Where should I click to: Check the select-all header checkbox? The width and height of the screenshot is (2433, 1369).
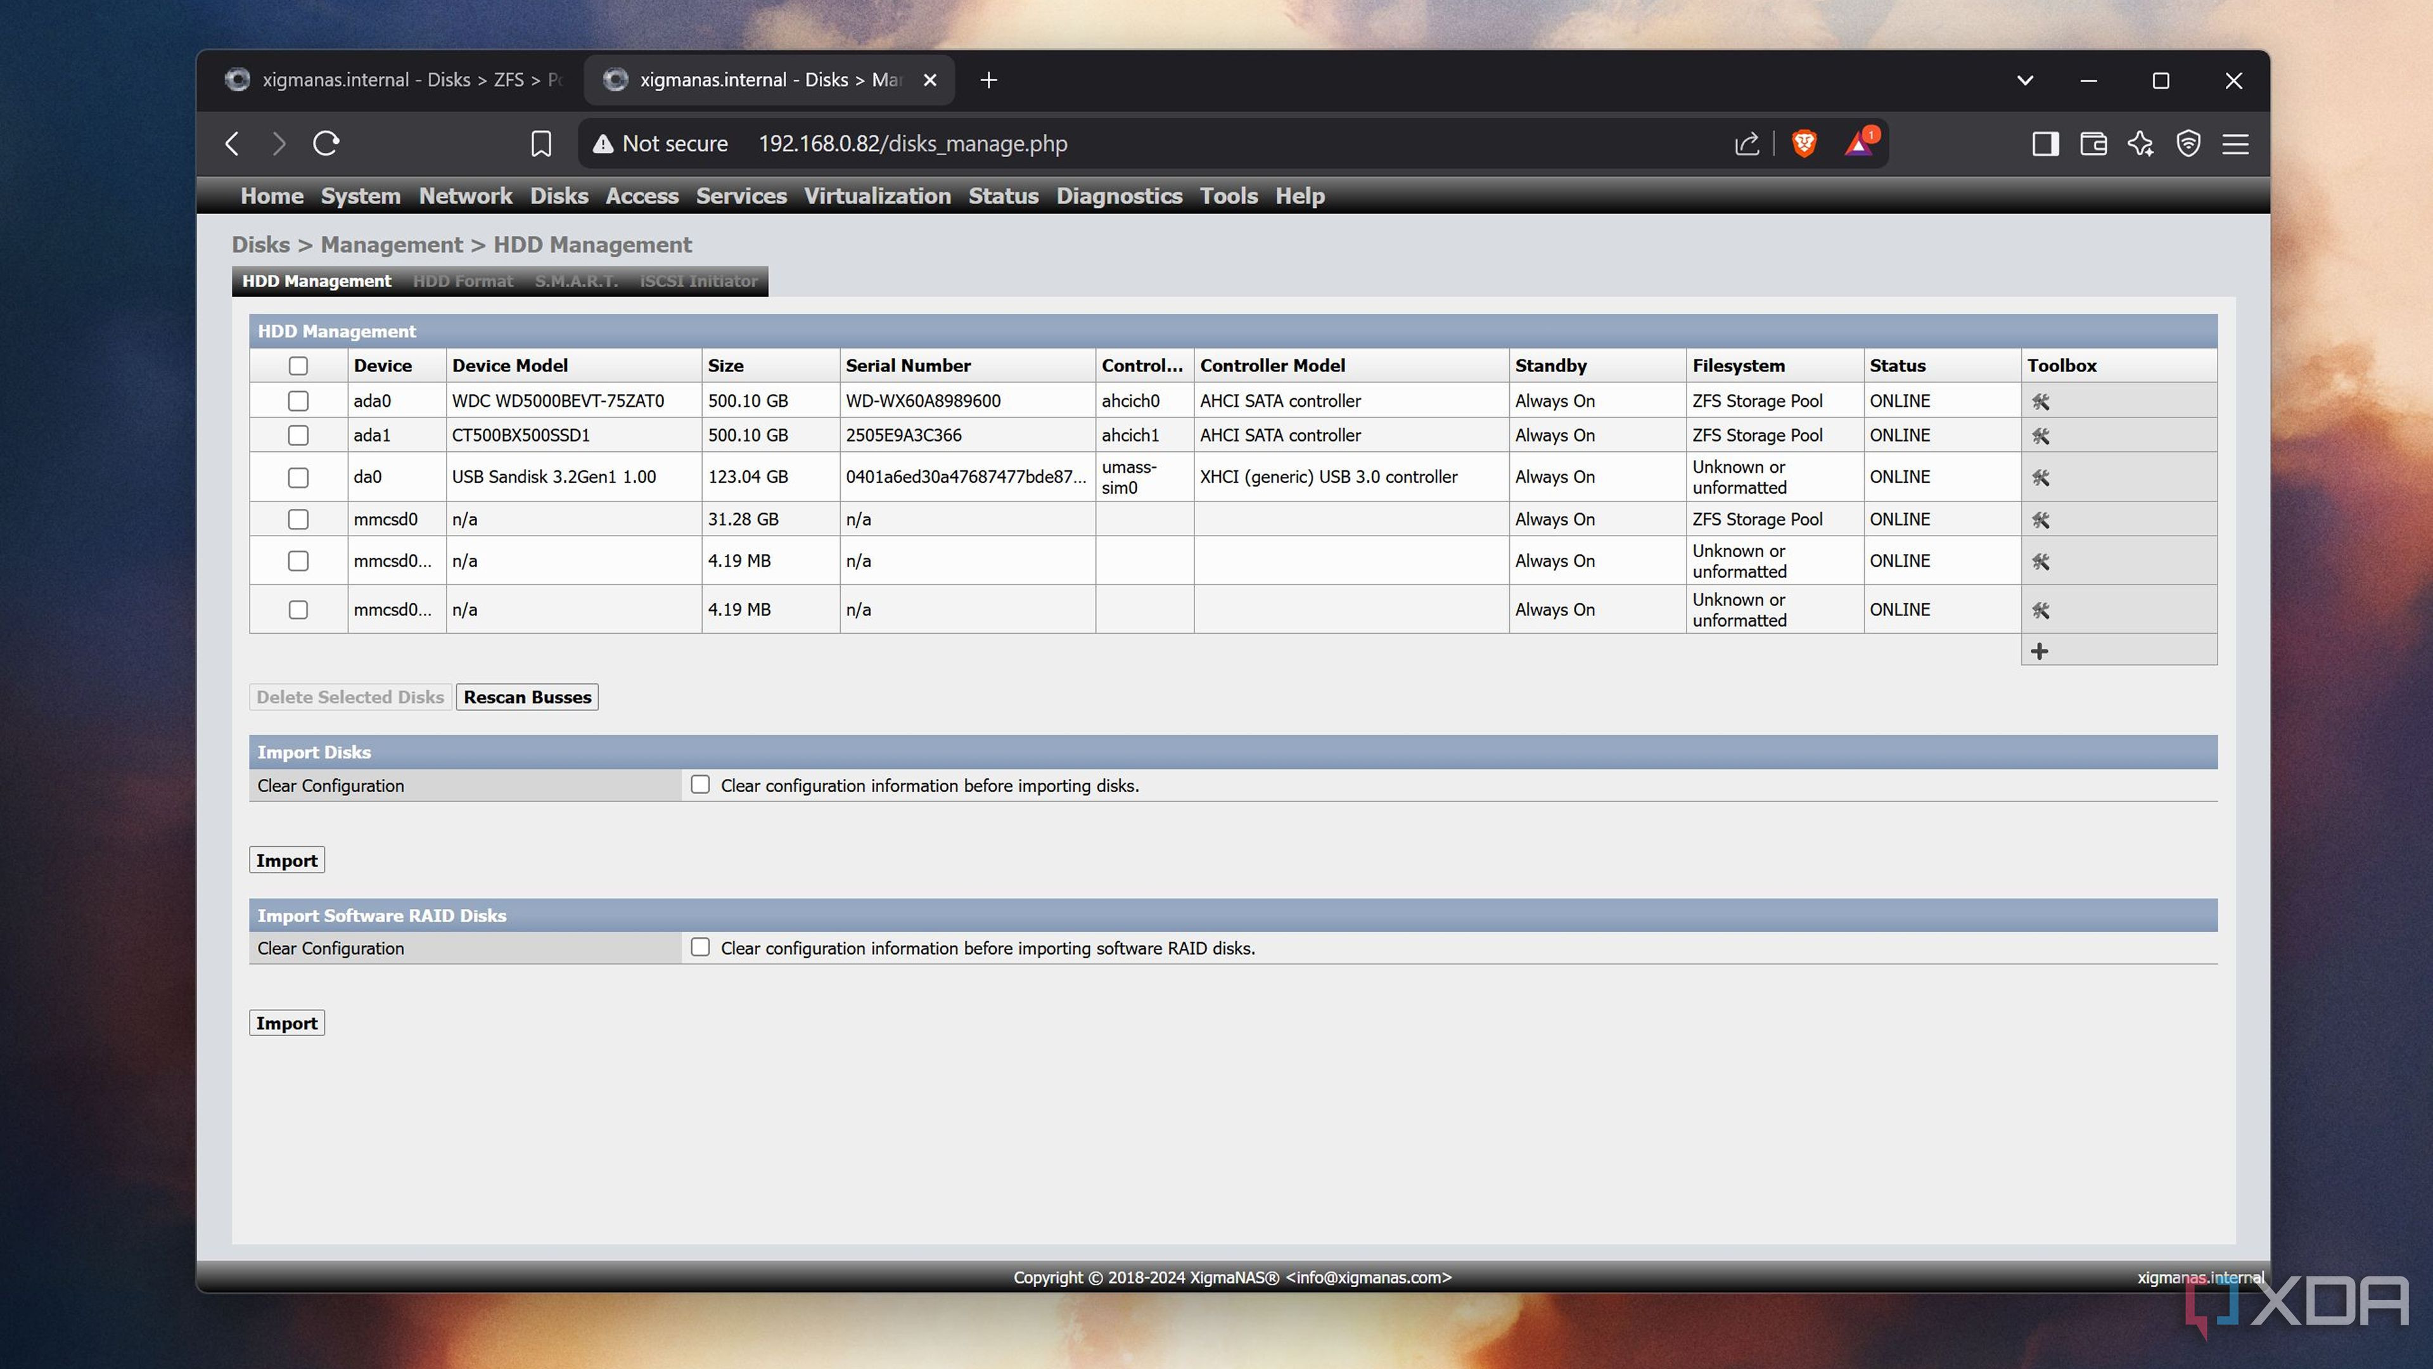pyautogui.click(x=298, y=366)
